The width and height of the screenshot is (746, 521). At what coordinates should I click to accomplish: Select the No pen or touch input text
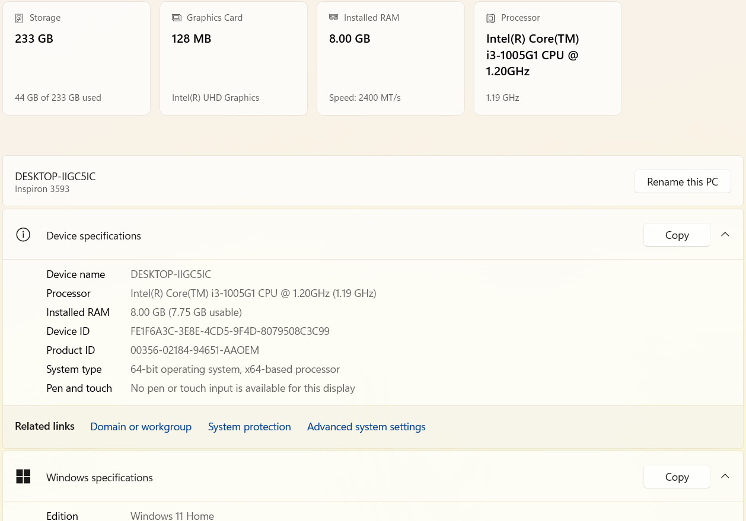(x=243, y=388)
